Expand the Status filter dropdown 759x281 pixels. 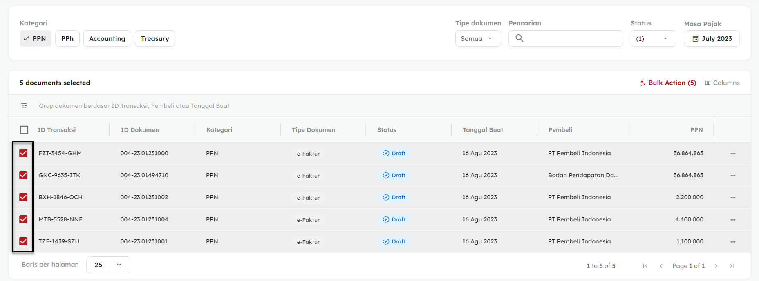653,39
